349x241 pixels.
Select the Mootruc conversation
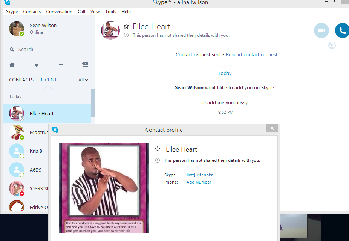tap(26, 133)
